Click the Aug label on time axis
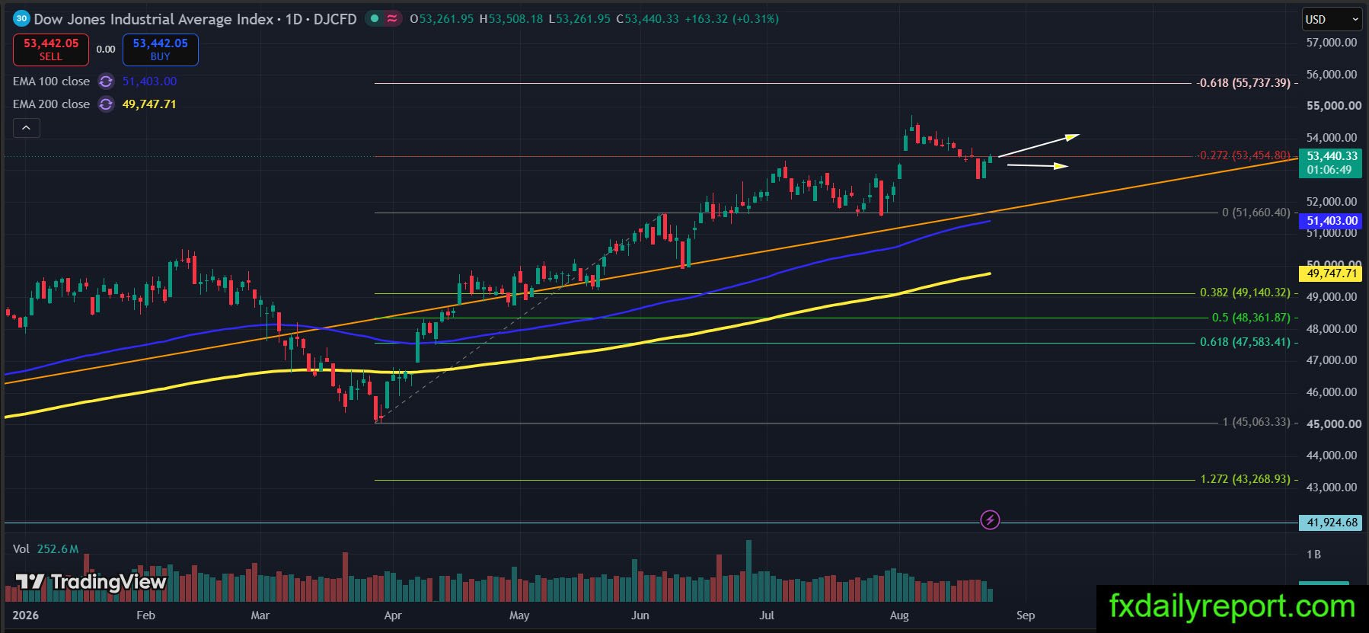 pyautogui.click(x=899, y=615)
